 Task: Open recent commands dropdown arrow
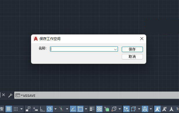(x=22, y=95)
